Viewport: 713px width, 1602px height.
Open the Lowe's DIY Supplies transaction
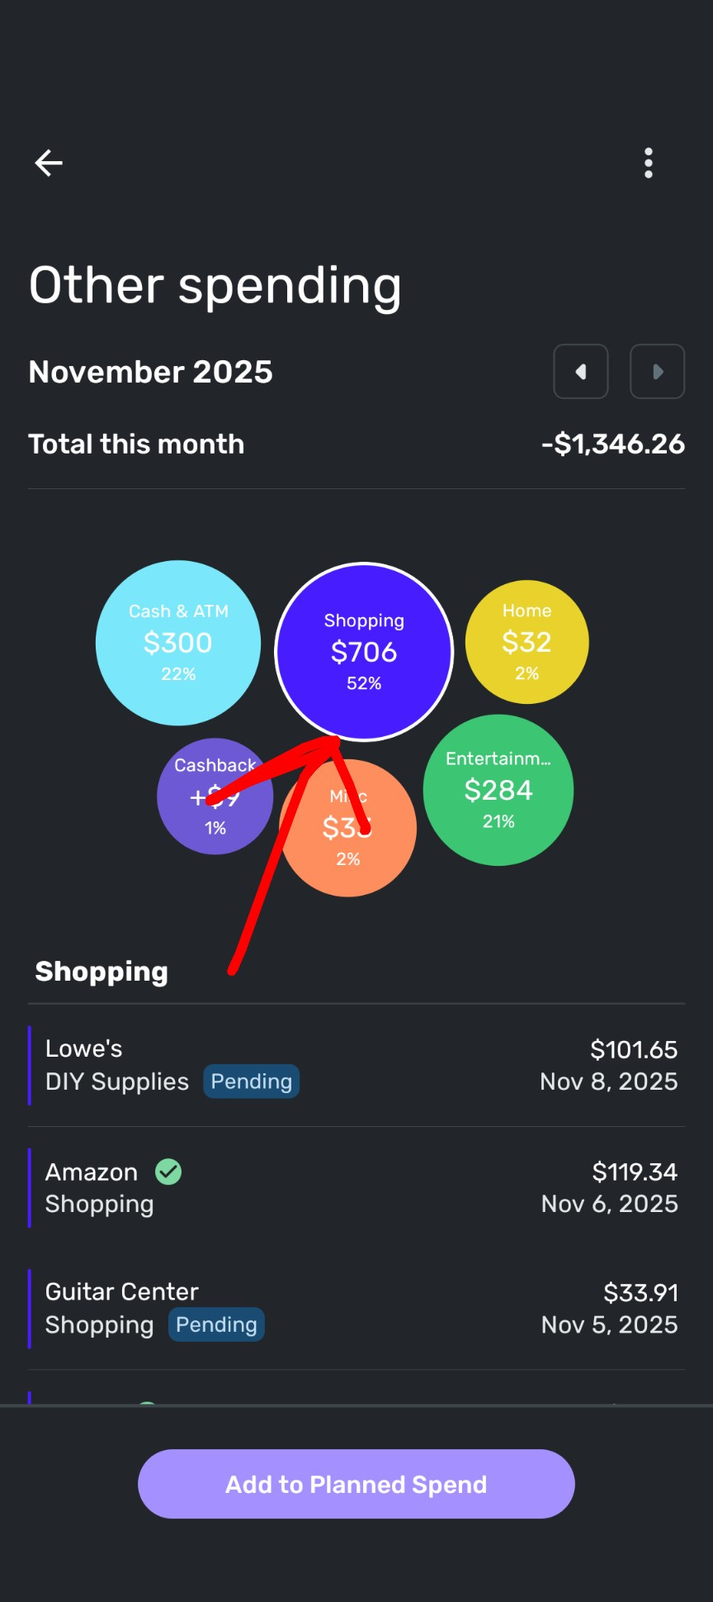(x=356, y=1065)
